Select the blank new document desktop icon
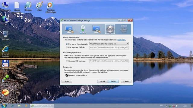The height and width of the screenshot is (108, 193). click(x=17, y=7)
